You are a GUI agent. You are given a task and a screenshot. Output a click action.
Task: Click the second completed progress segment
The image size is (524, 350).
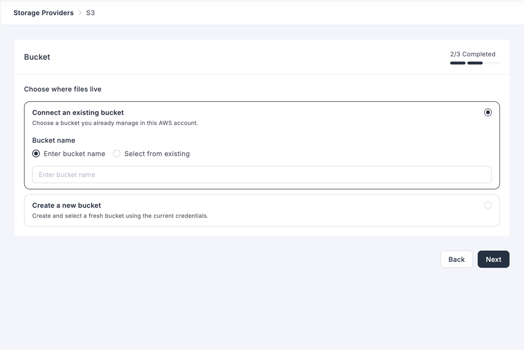(x=475, y=63)
